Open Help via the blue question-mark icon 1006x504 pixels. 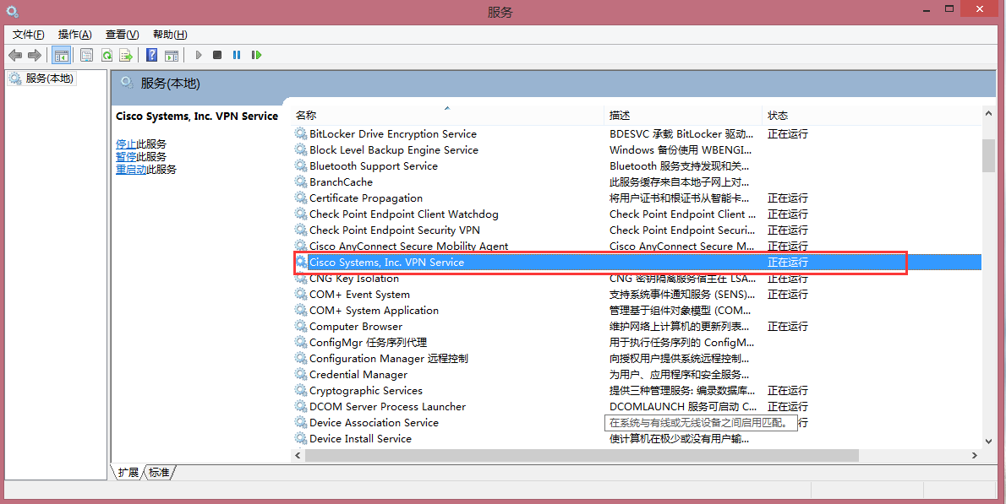click(152, 55)
